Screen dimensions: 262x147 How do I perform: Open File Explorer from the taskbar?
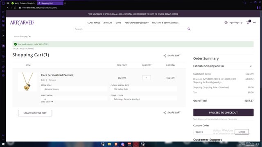pyautogui.click(x=109, y=144)
